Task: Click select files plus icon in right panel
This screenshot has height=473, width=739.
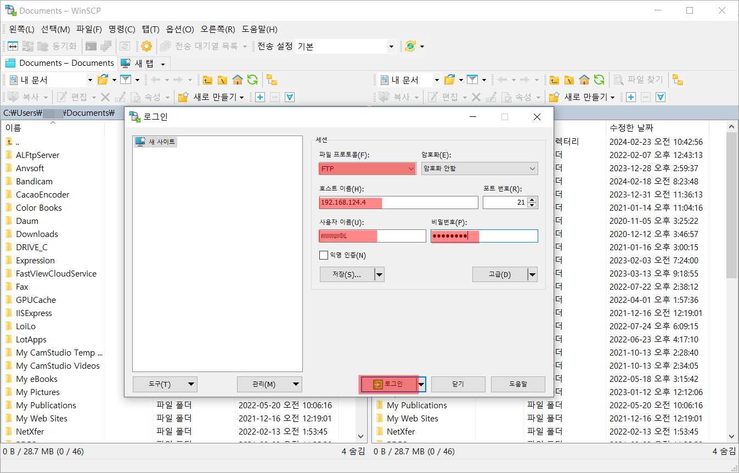Action: (631, 97)
